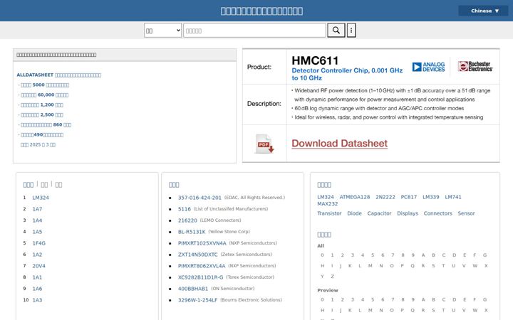Open part PIMXRT8062XVL4A link
Screen dimensions: 513x320
pyautogui.click(x=202, y=266)
